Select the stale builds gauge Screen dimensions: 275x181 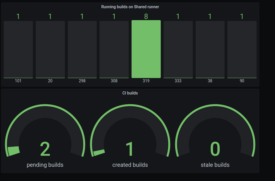pos(215,133)
